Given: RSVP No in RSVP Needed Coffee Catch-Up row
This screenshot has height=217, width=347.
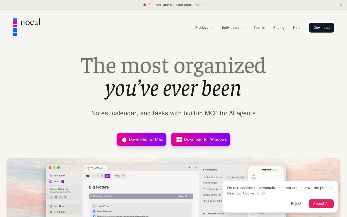Looking at the screenshot, I should pyautogui.click(x=237, y=177).
